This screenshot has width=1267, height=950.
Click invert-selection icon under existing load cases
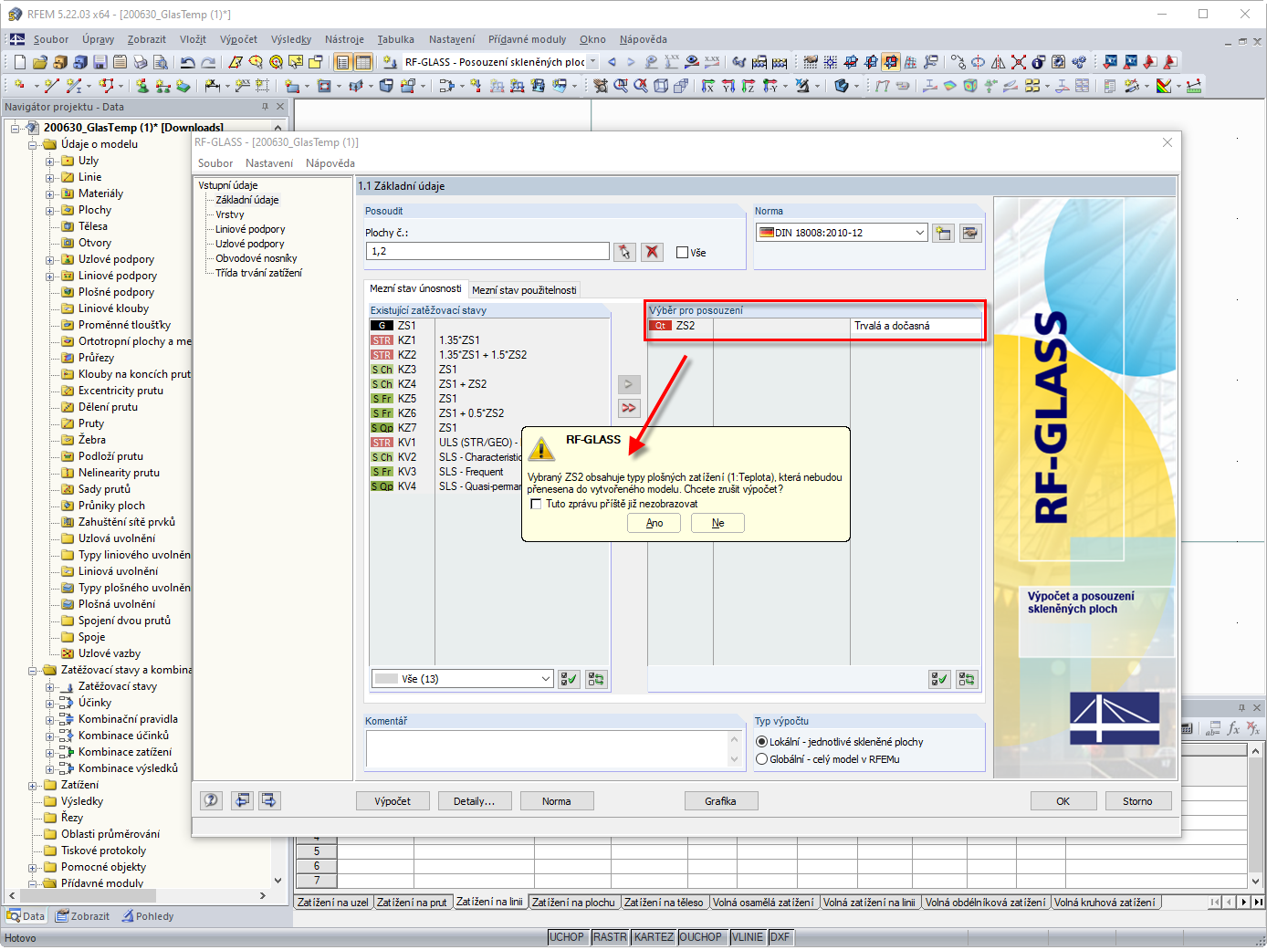pos(596,679)
